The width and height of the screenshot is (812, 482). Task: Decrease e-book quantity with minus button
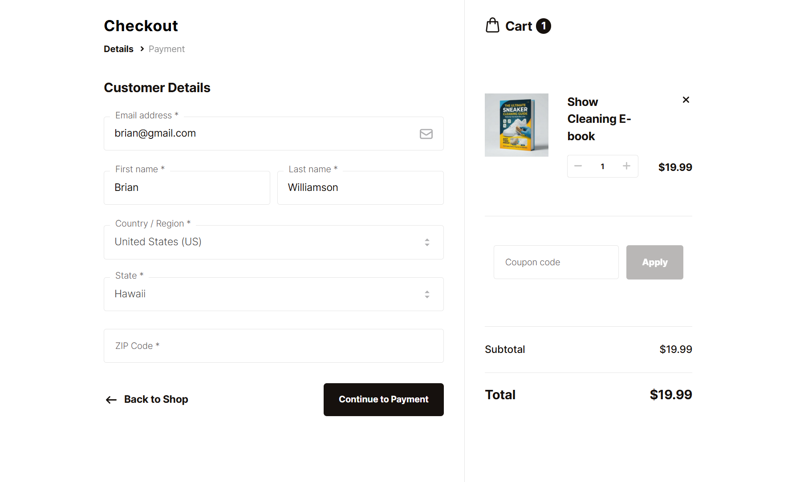click(x=578, y=166)
